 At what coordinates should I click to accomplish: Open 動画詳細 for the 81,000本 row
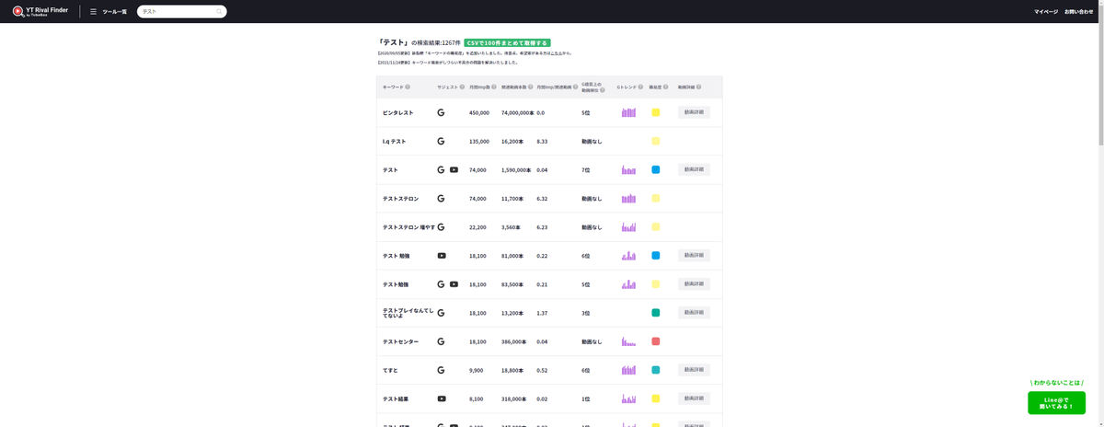[694, 255]
